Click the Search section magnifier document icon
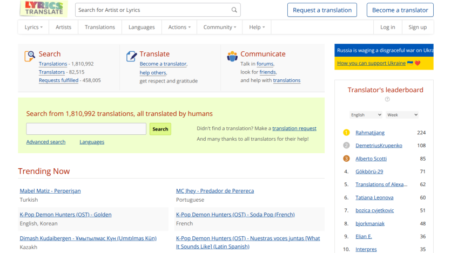 30,56
